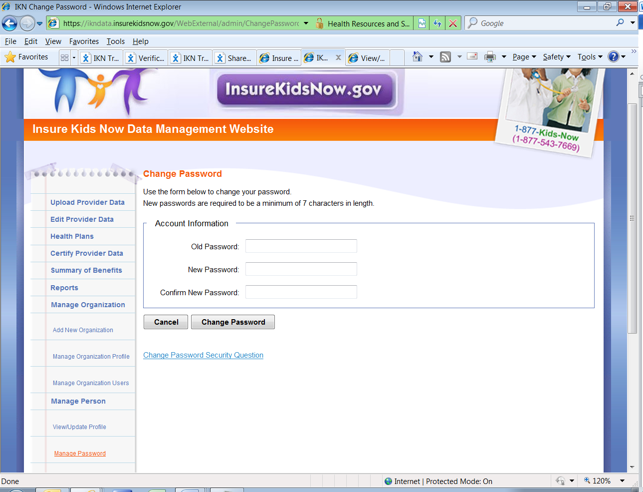Image resolution: width=643 pixels, height=492 pixels.
Task: Open Manage Organization Users link
Action: (91, 383)
